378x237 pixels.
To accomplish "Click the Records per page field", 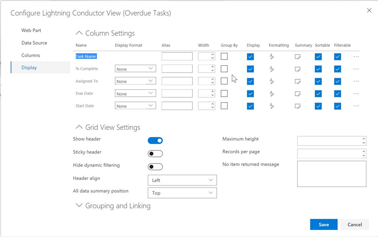I will point(332,153).
